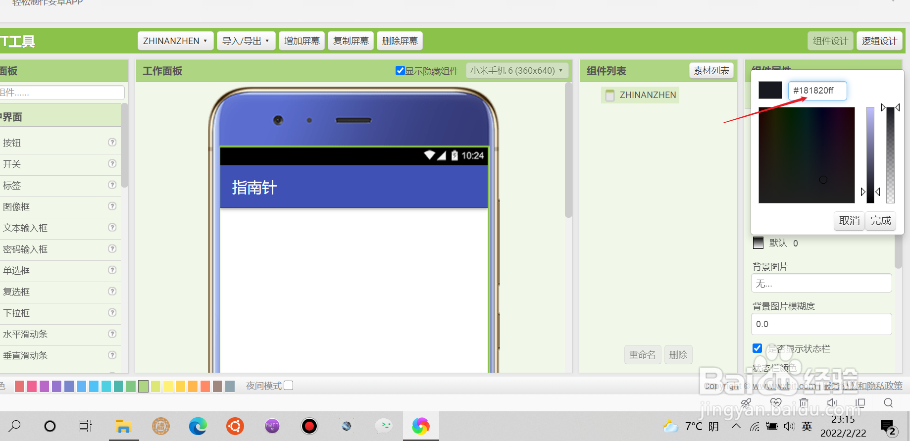Click the help icon beside 标签
910x441 pixels.
pyautogui.click(x=112, y=185)
